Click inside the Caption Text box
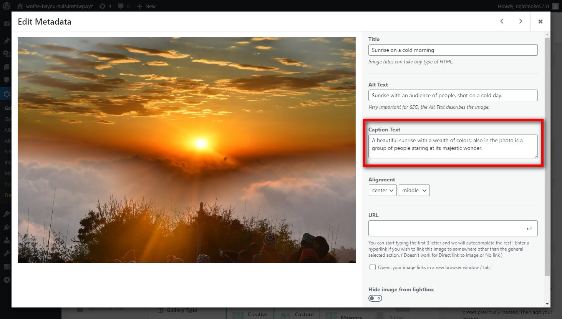 pos(453,146)
